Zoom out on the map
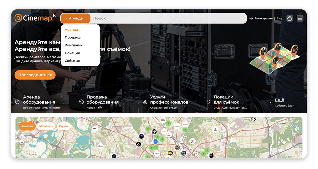Viewport: 318px width, 169px height. 22,142
